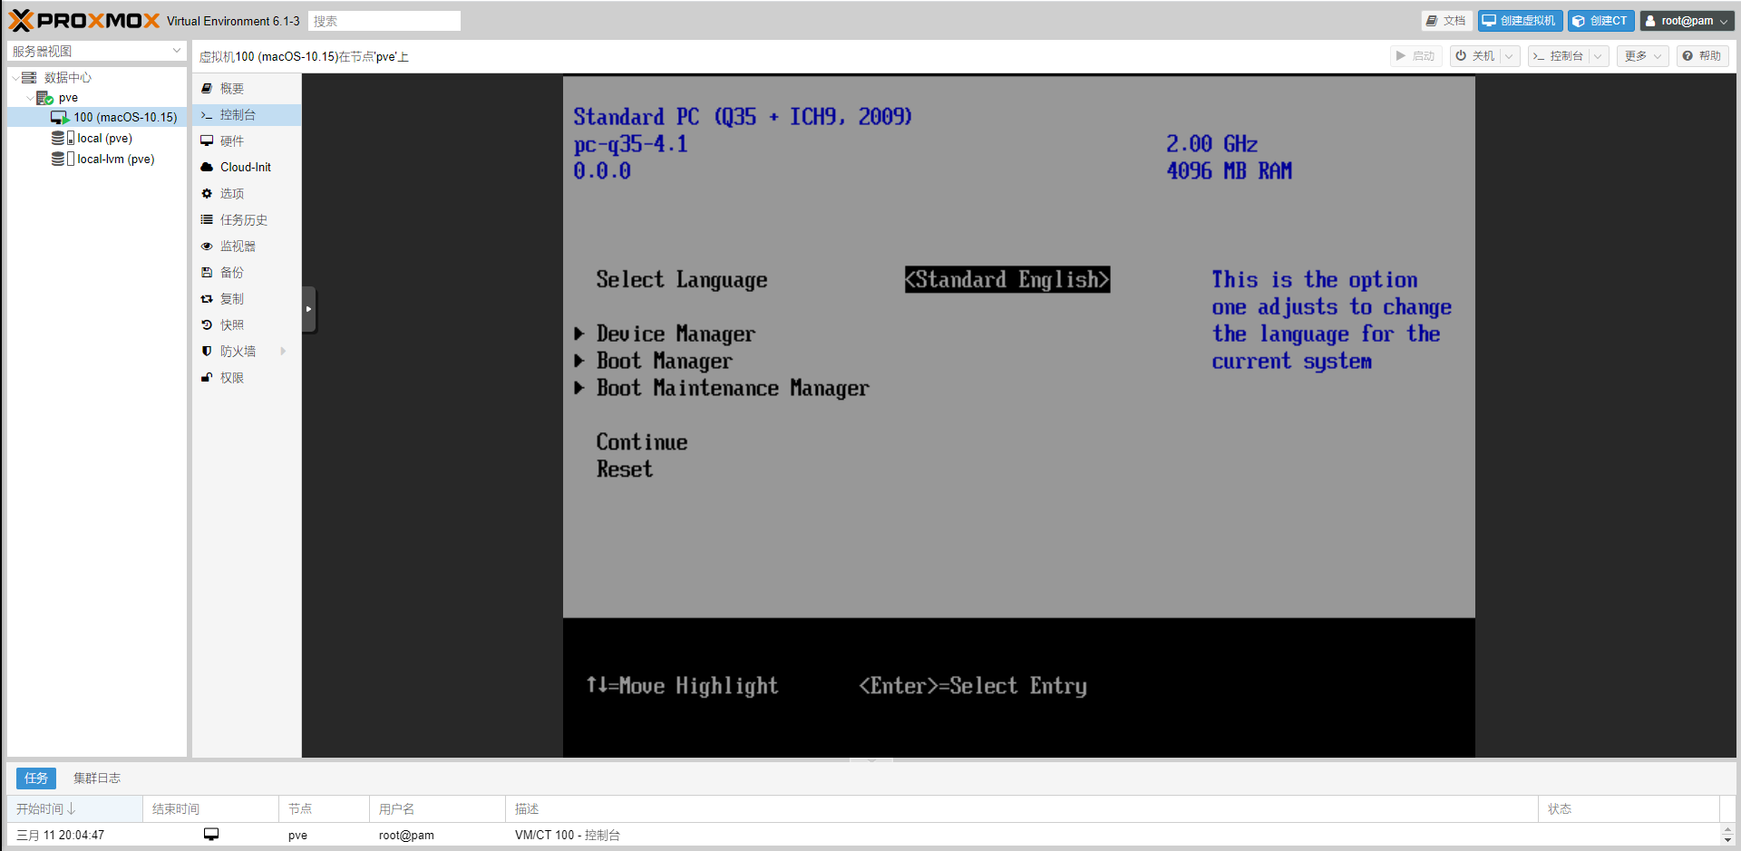Collapse the side panel with the splitter arrow
The image size is (1741, 851).
click(308, 309)
